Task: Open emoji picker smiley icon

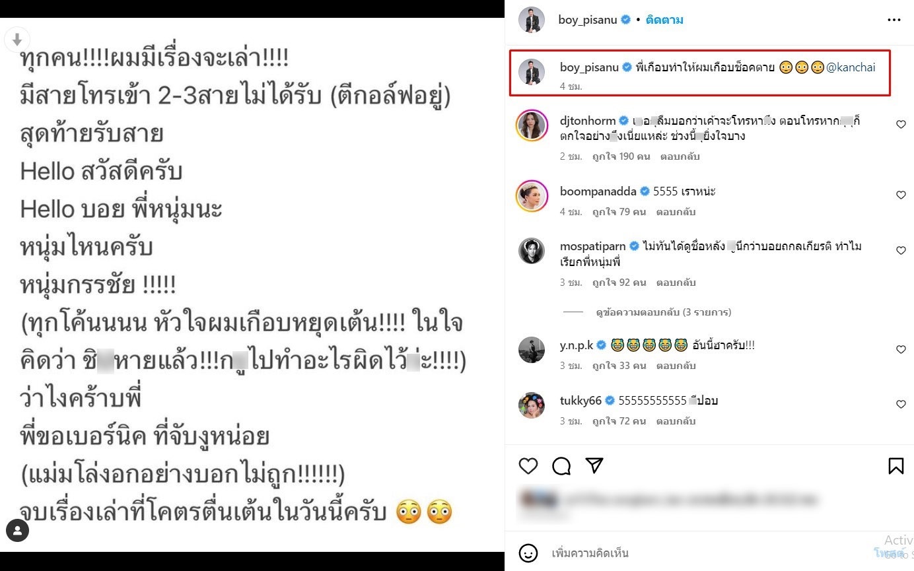Action: coord(528,553)
